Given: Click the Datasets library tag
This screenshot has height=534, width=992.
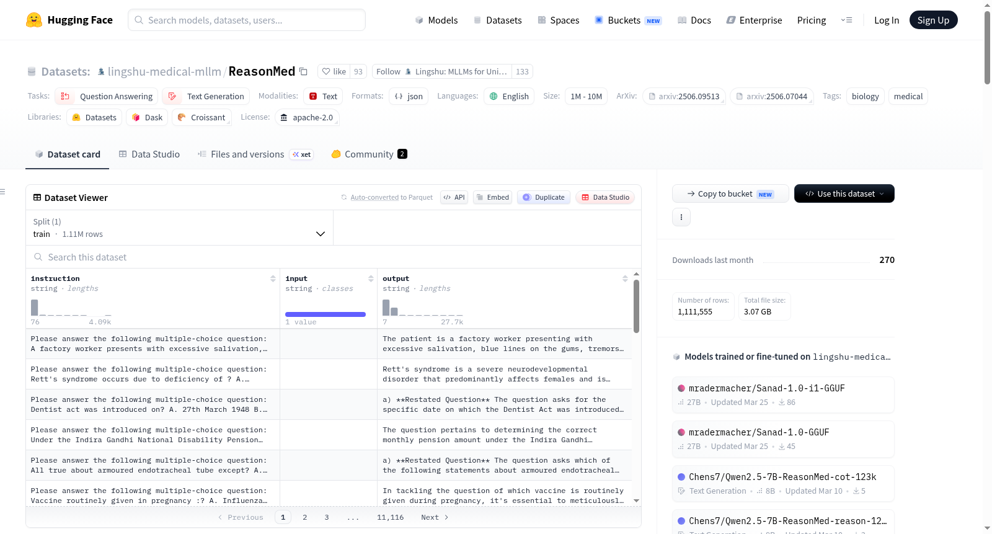Looking at the screenshot, I should click(94, 117).
